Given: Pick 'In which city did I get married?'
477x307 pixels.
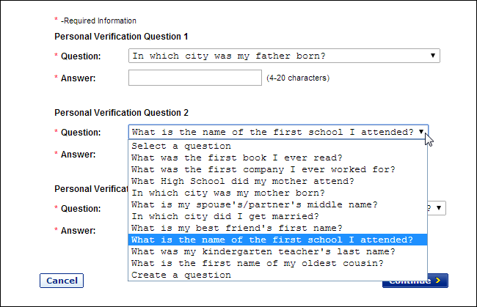Looking at the screenshot, I should click(224, 216).
